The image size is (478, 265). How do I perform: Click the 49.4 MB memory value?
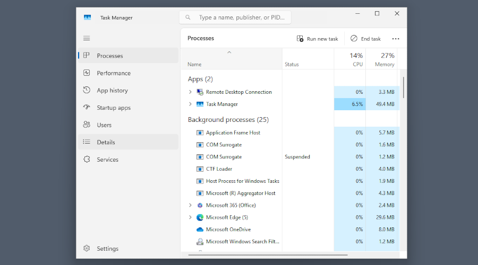click(385, 104)
